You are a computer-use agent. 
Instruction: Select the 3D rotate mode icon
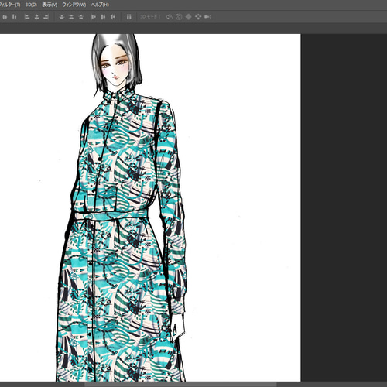[170, 17]
